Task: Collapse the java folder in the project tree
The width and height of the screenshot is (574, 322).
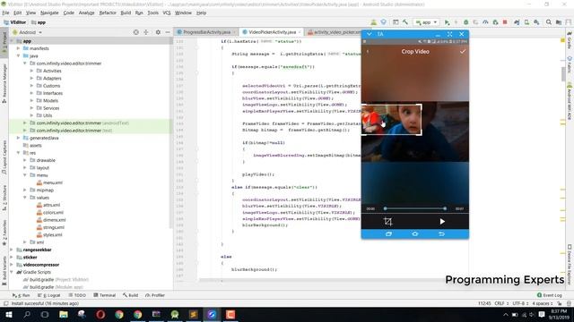Action: pos(18,55)
